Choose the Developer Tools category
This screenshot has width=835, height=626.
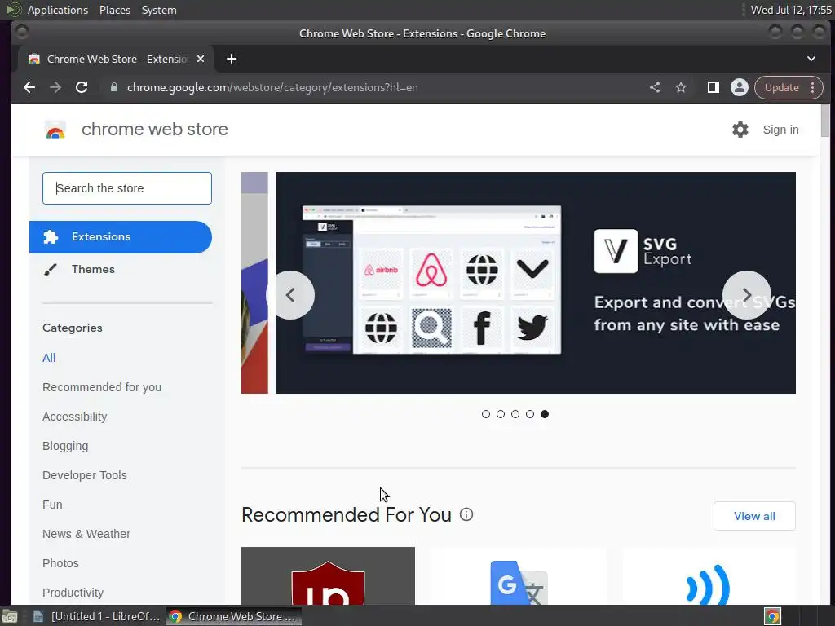pos(85,475)
